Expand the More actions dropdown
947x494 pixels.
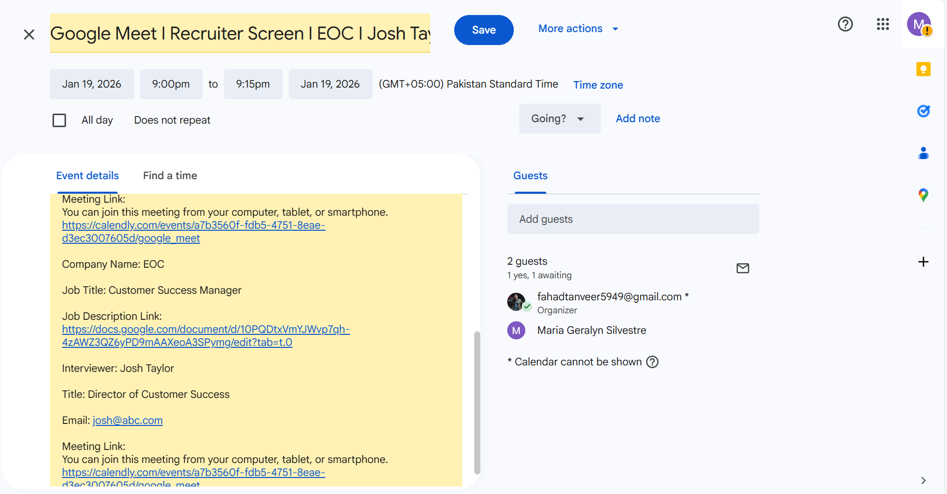point(579,29)
